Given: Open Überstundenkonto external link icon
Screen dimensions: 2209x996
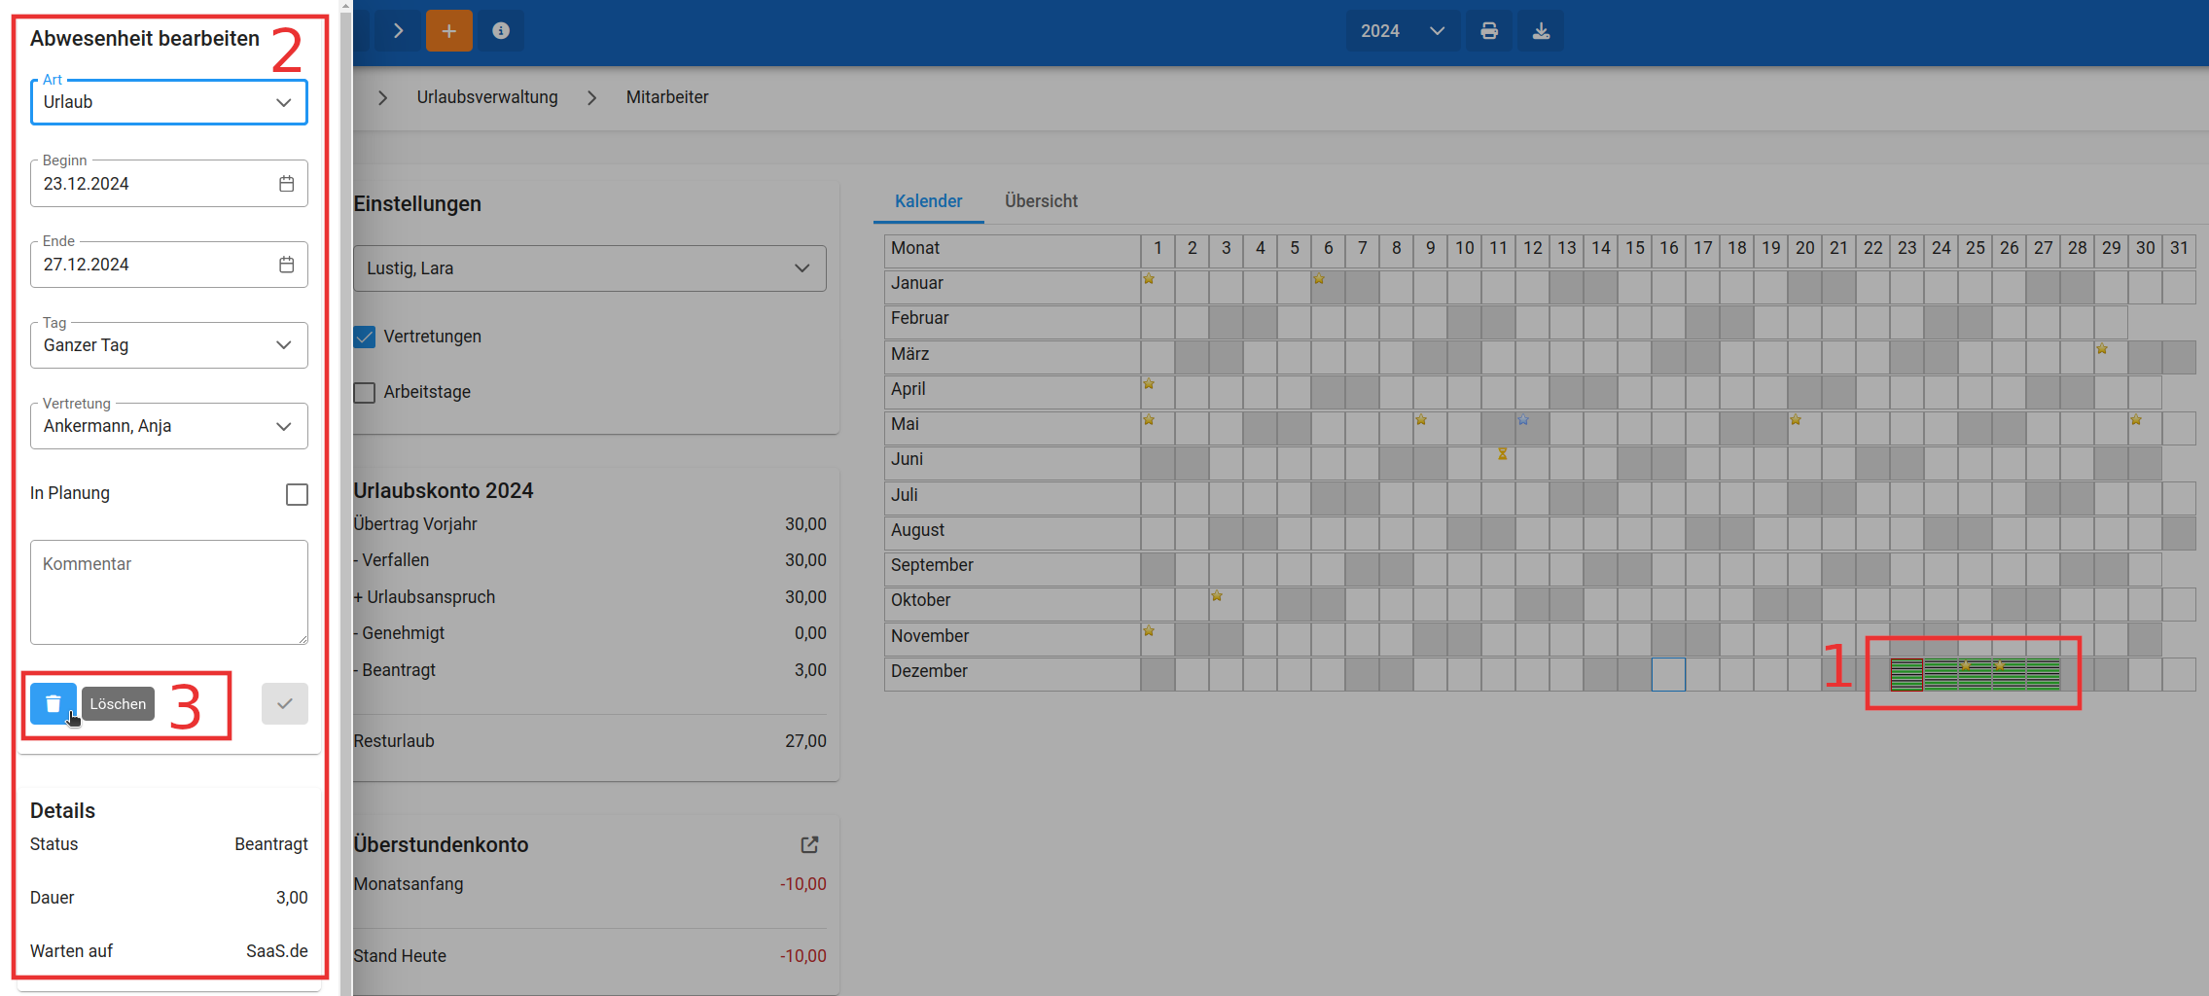Looking at the screenshot, I should click(x=809, y=845).
